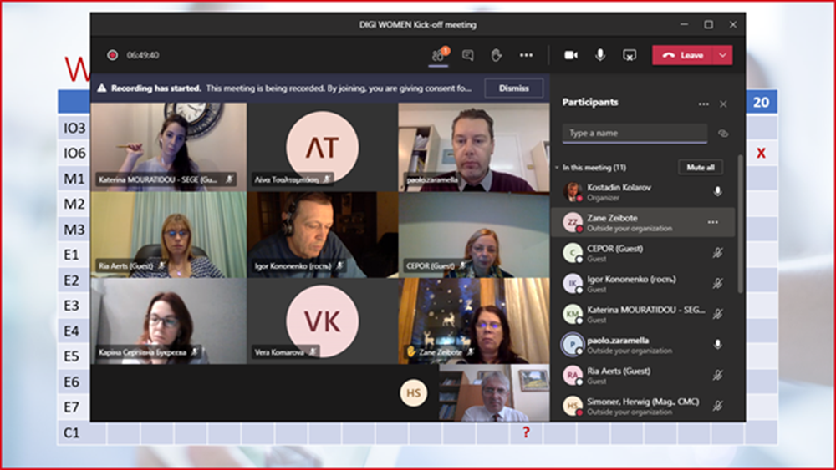Click the self-view video thumbnail

[494, 393]
